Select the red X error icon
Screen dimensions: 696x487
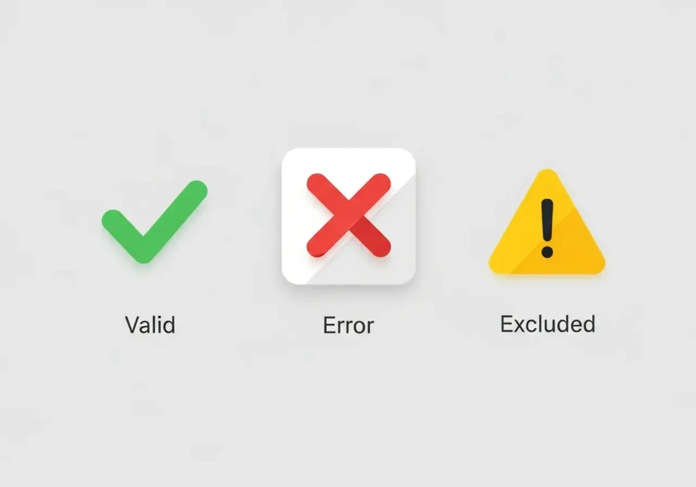(349, 215)
